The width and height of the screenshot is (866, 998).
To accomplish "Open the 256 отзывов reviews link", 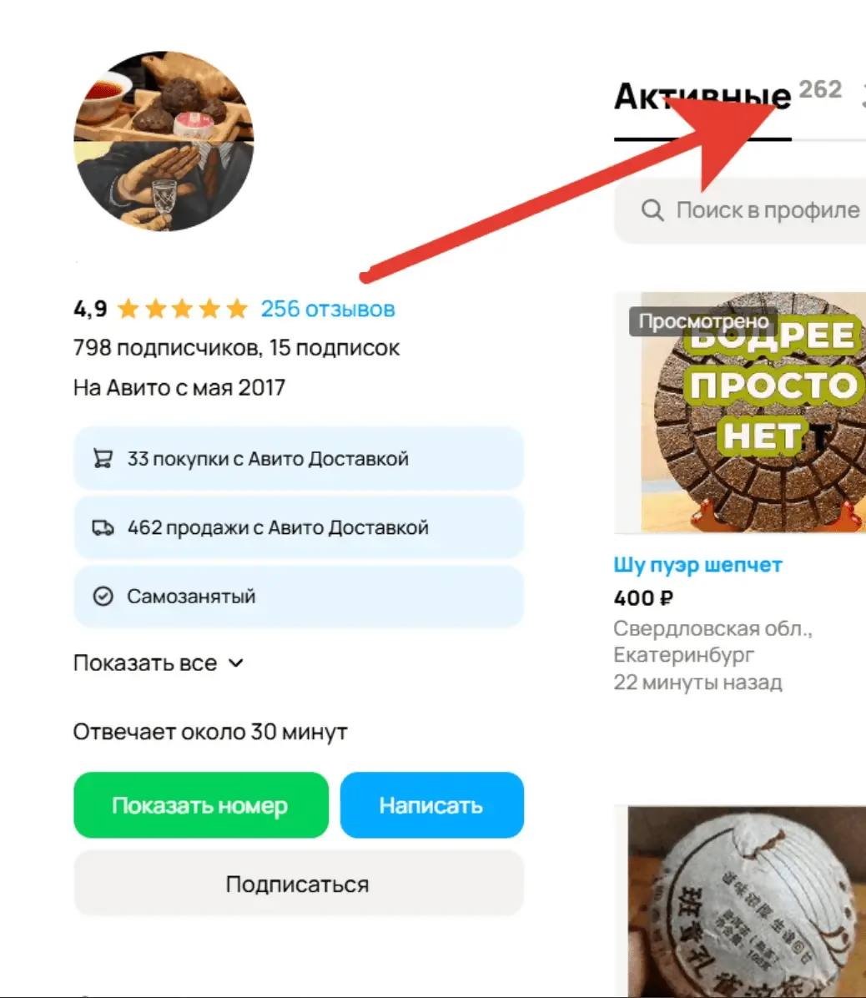I will (x=328, y=309).
